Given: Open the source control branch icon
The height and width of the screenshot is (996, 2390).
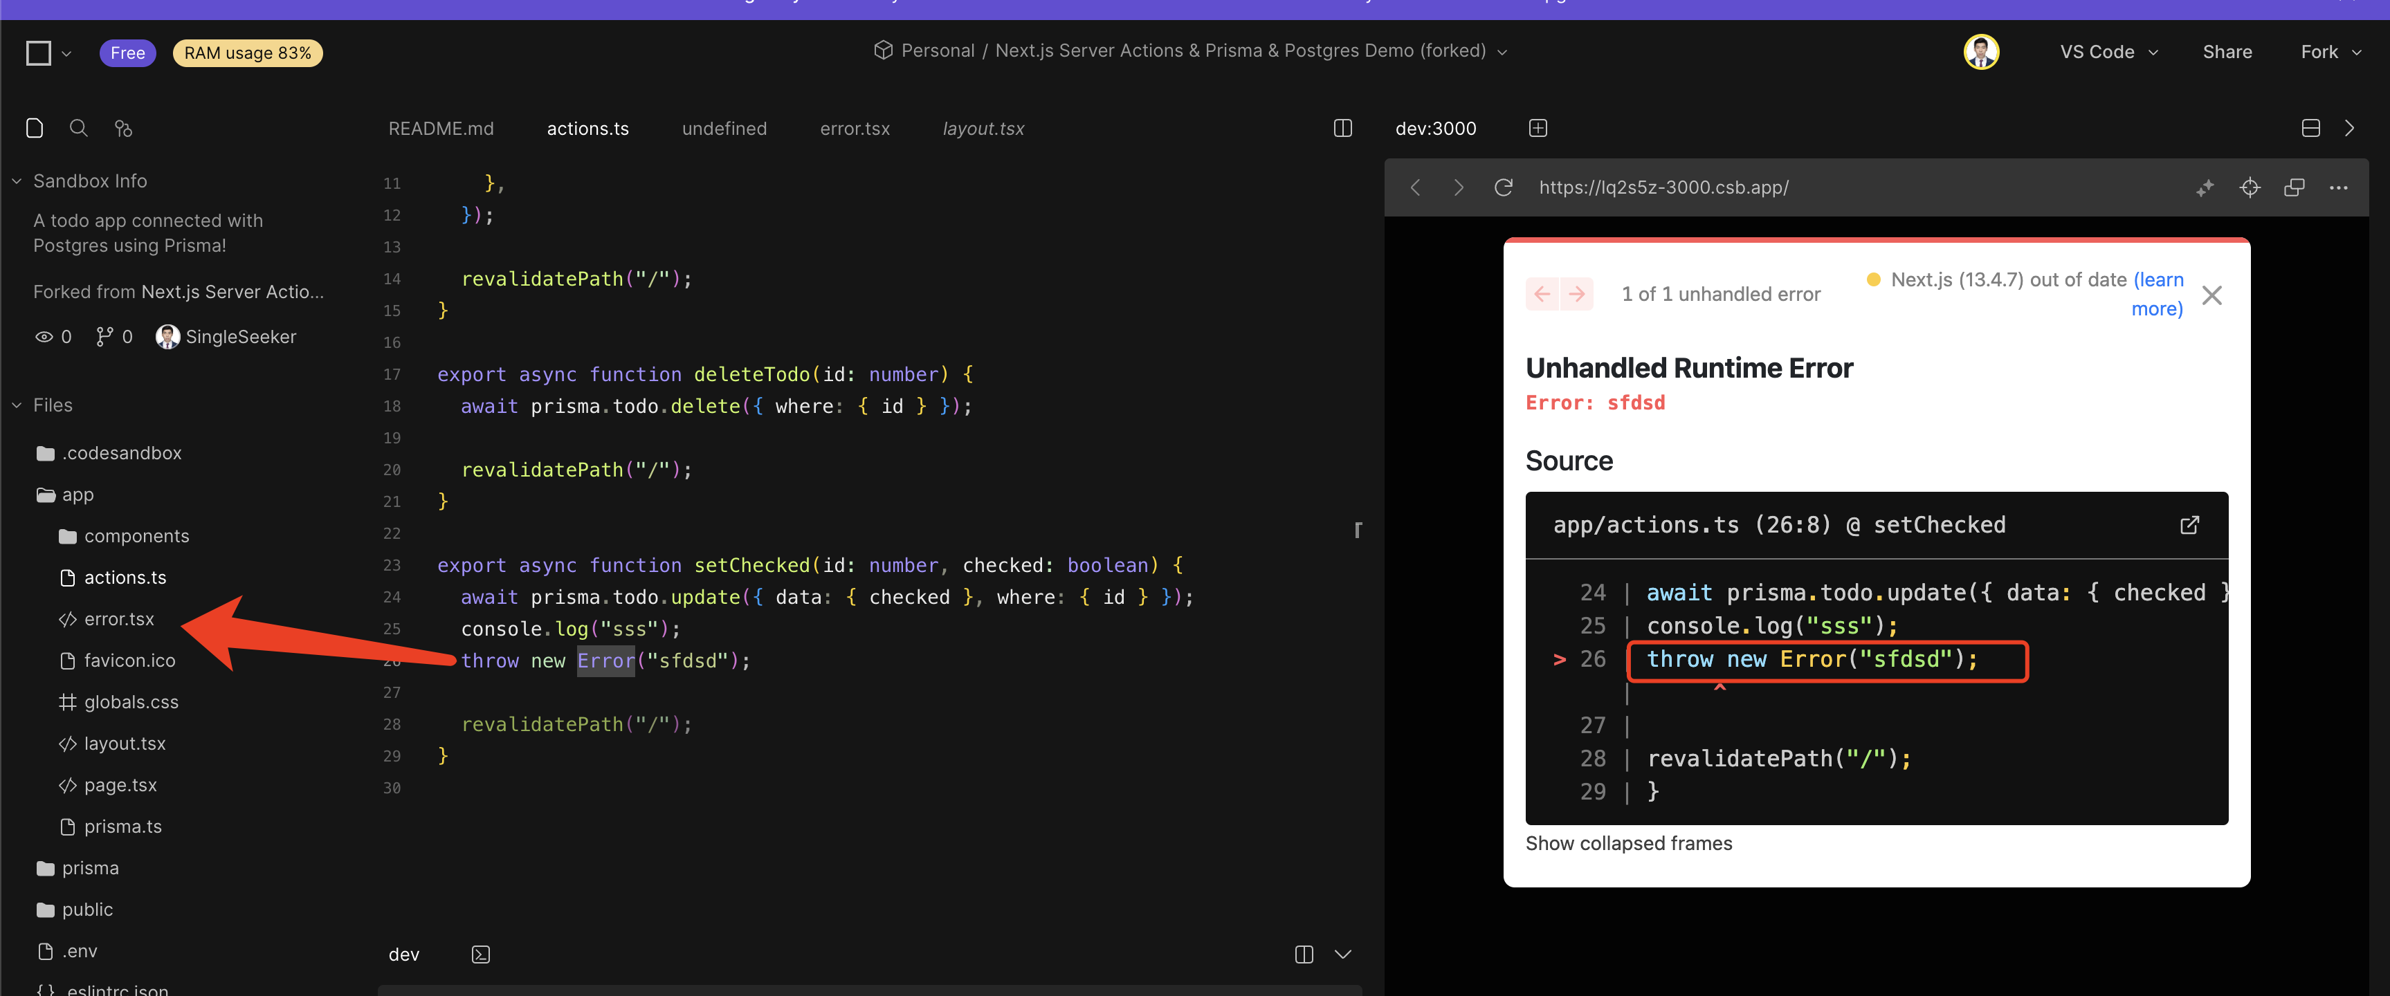Looking at the screenshot, I should tap(122, 128).
